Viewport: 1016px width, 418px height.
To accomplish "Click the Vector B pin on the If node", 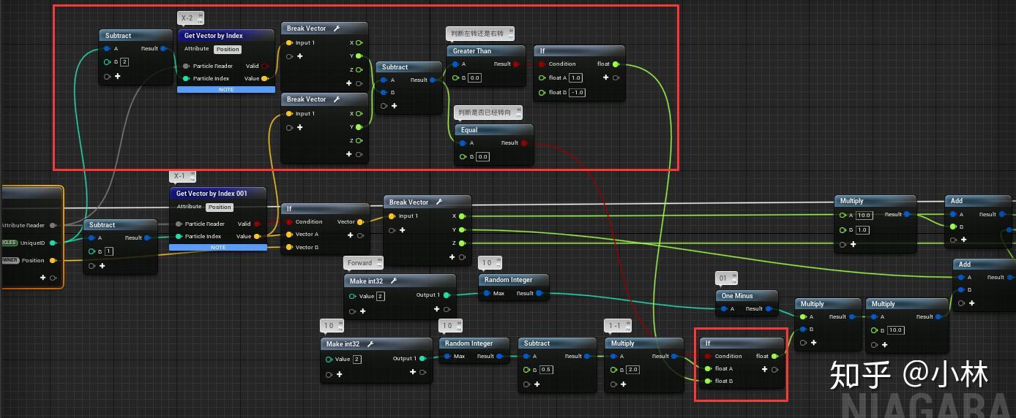I will 289,247.
